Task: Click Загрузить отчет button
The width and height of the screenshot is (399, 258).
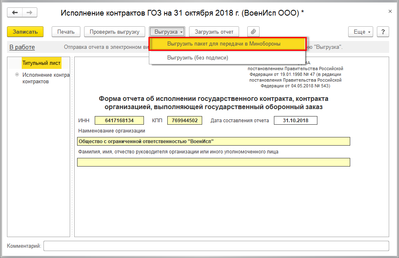Action: 214,32
